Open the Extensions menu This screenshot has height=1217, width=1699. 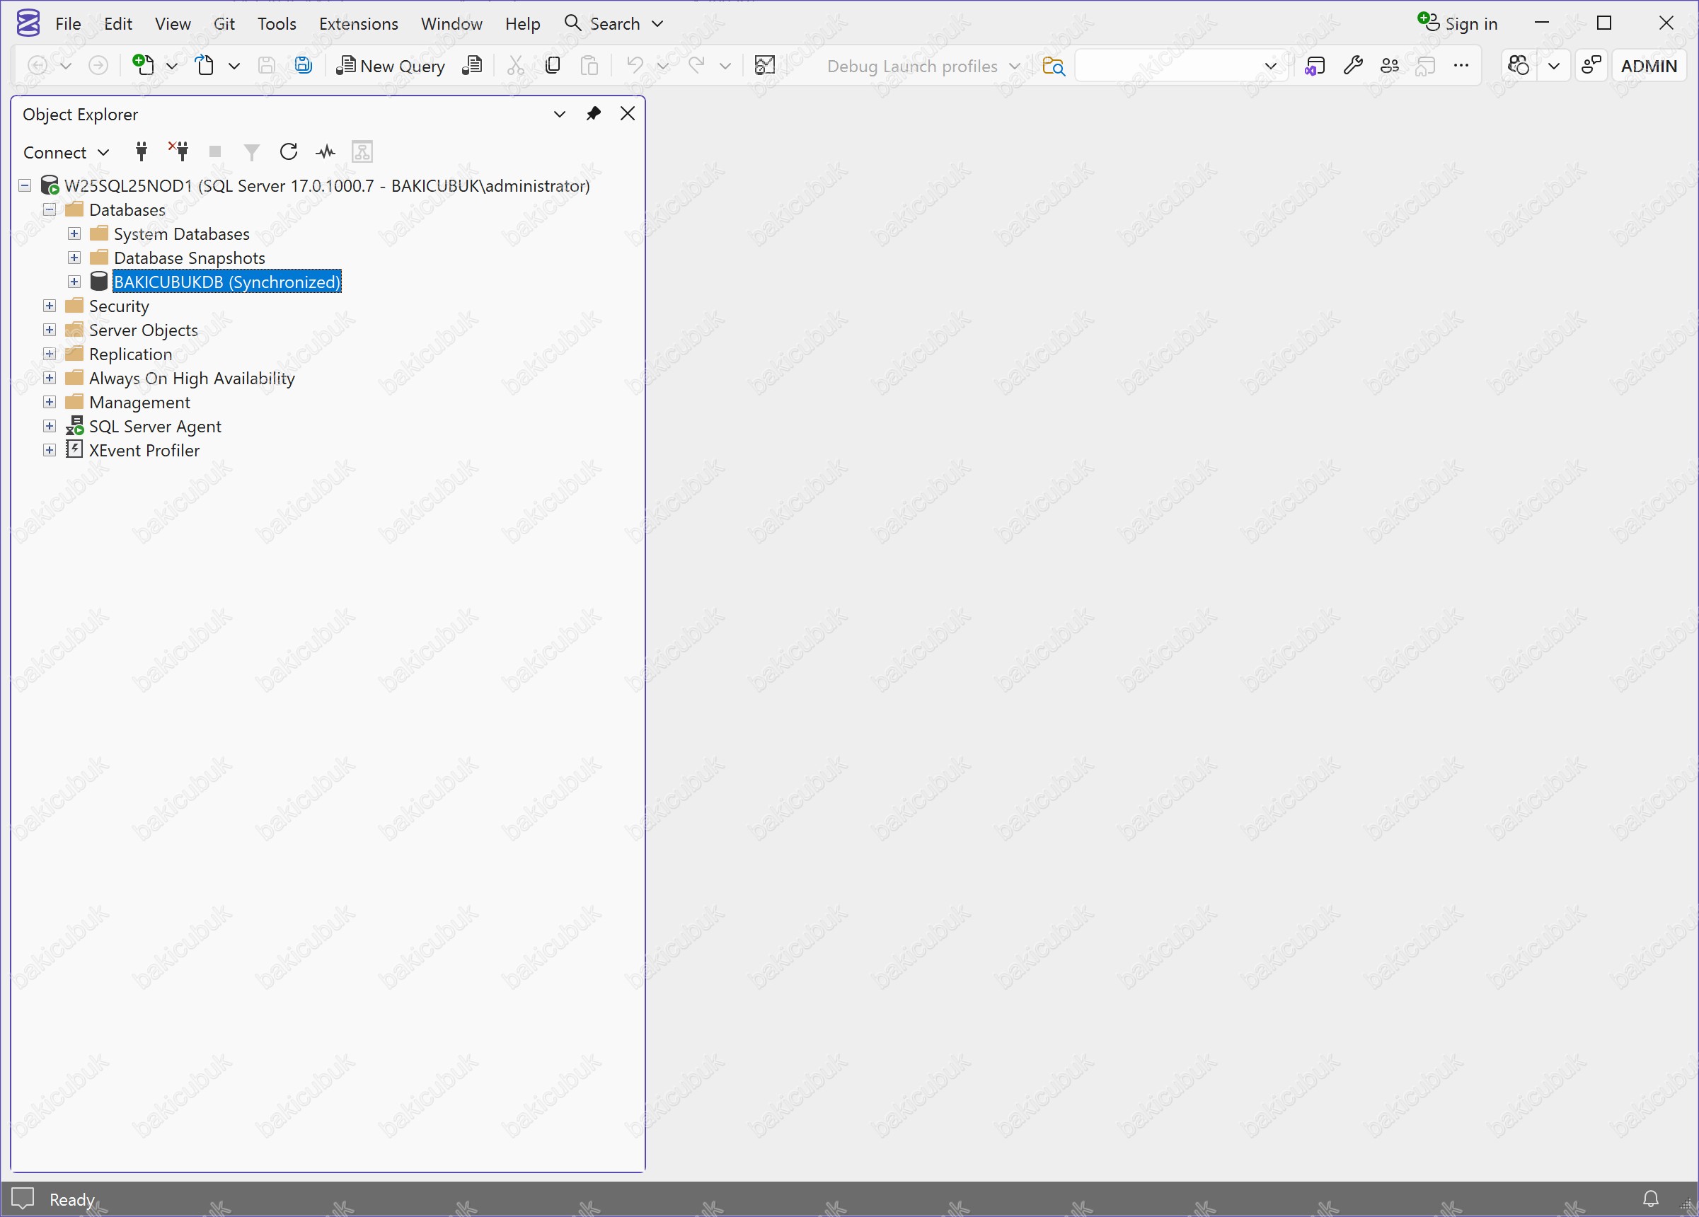coord(358,24)
